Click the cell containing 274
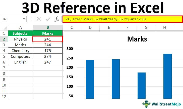This screenshot has height=109, width=183. [x=47, y=56]
